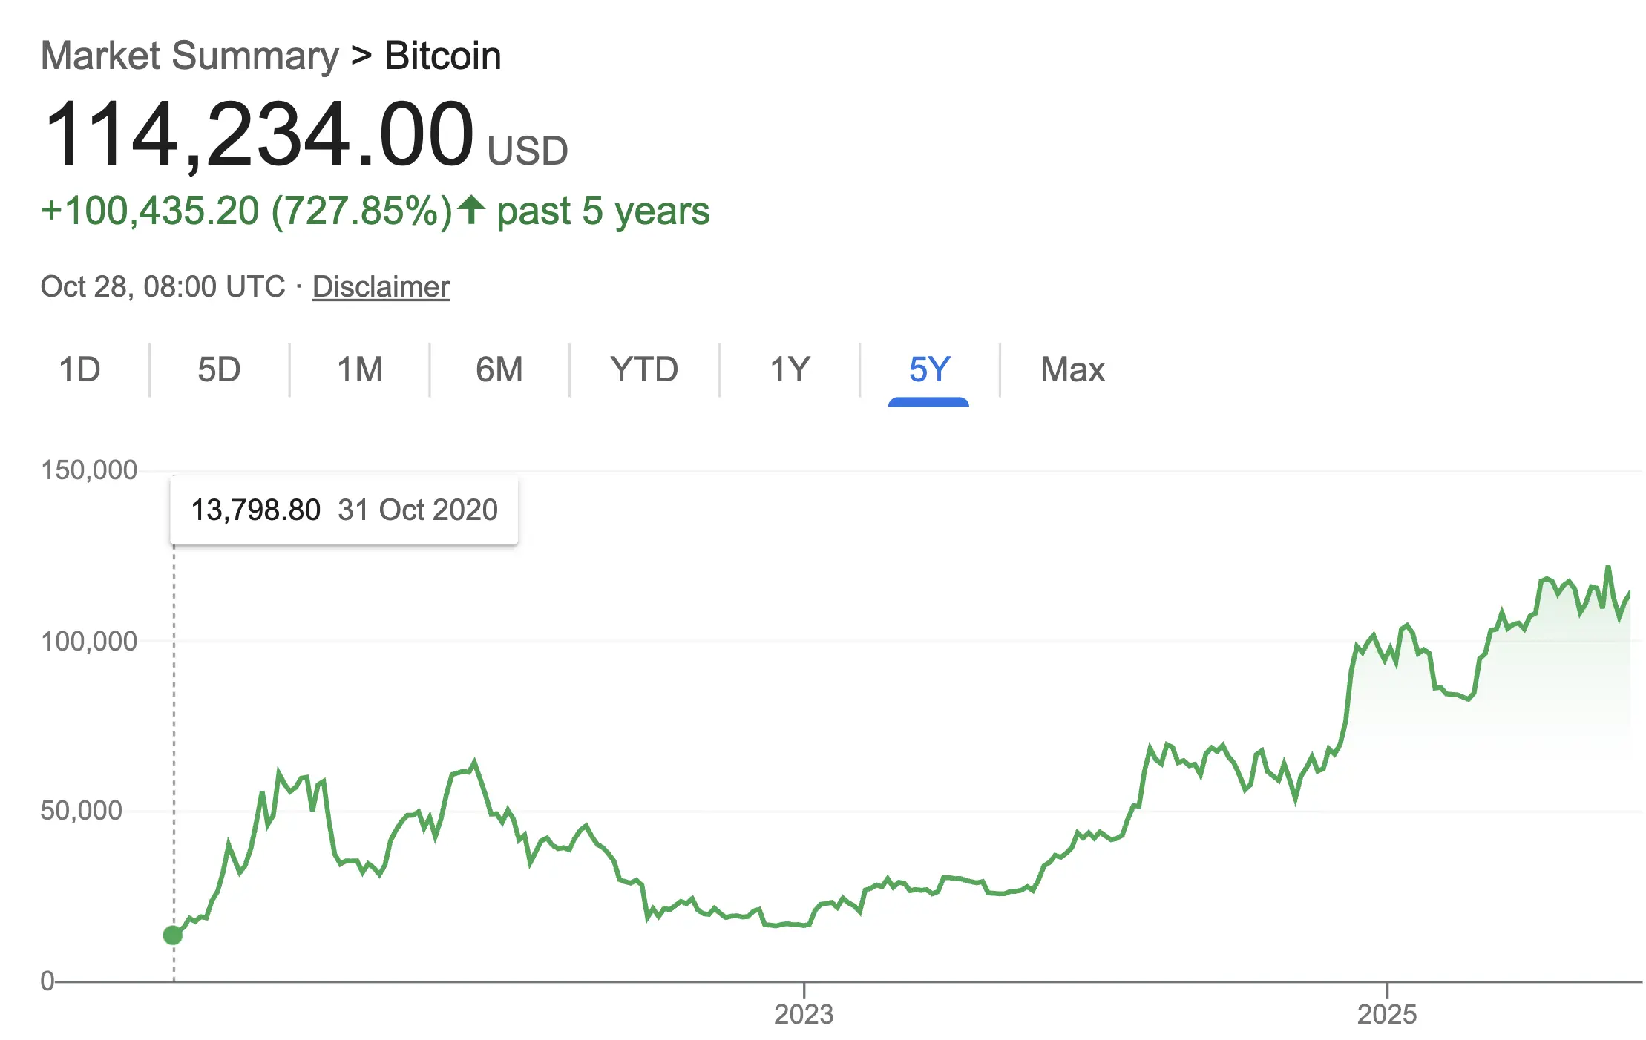Switch to the 1D time range tab
The height and width of the screenshot is (1040, 1646).
point(79,369)
